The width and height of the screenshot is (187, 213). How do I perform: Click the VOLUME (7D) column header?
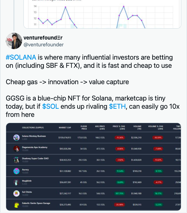(x=137, y=127)
